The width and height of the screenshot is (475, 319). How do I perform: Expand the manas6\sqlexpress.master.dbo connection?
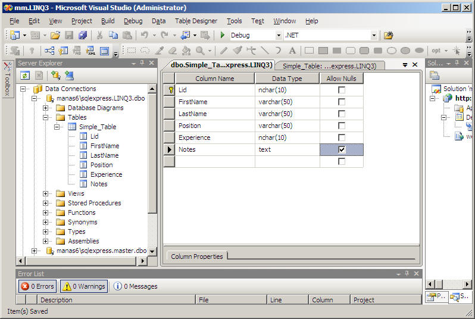34,251
